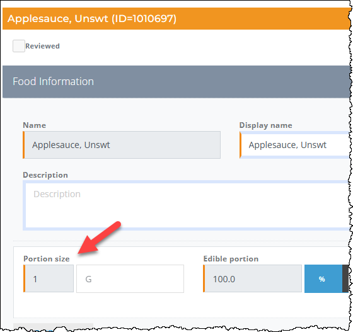
Task: Click the Display name label
Action: 265,125
